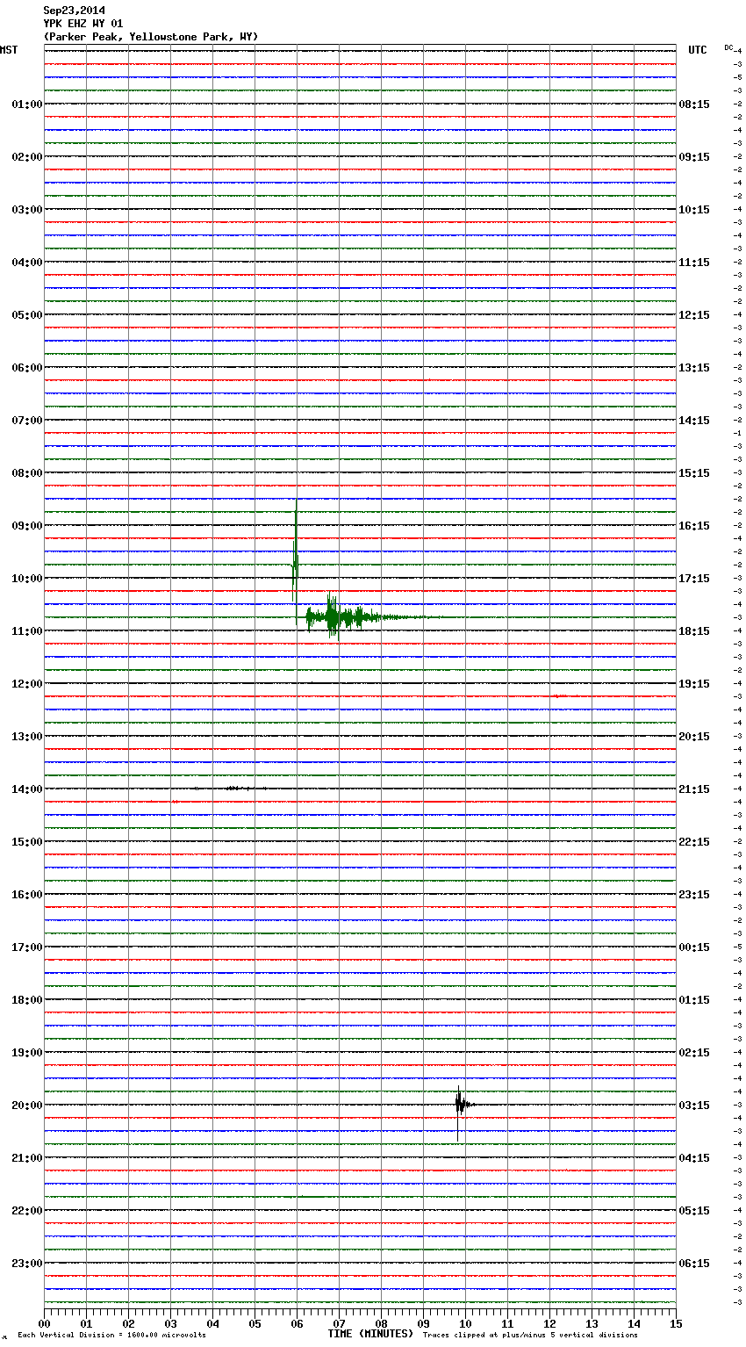The height and width of the screenshot is (1347, 746).
Task: Click the 08:15 UTC time label
Action: coord(694,104)
